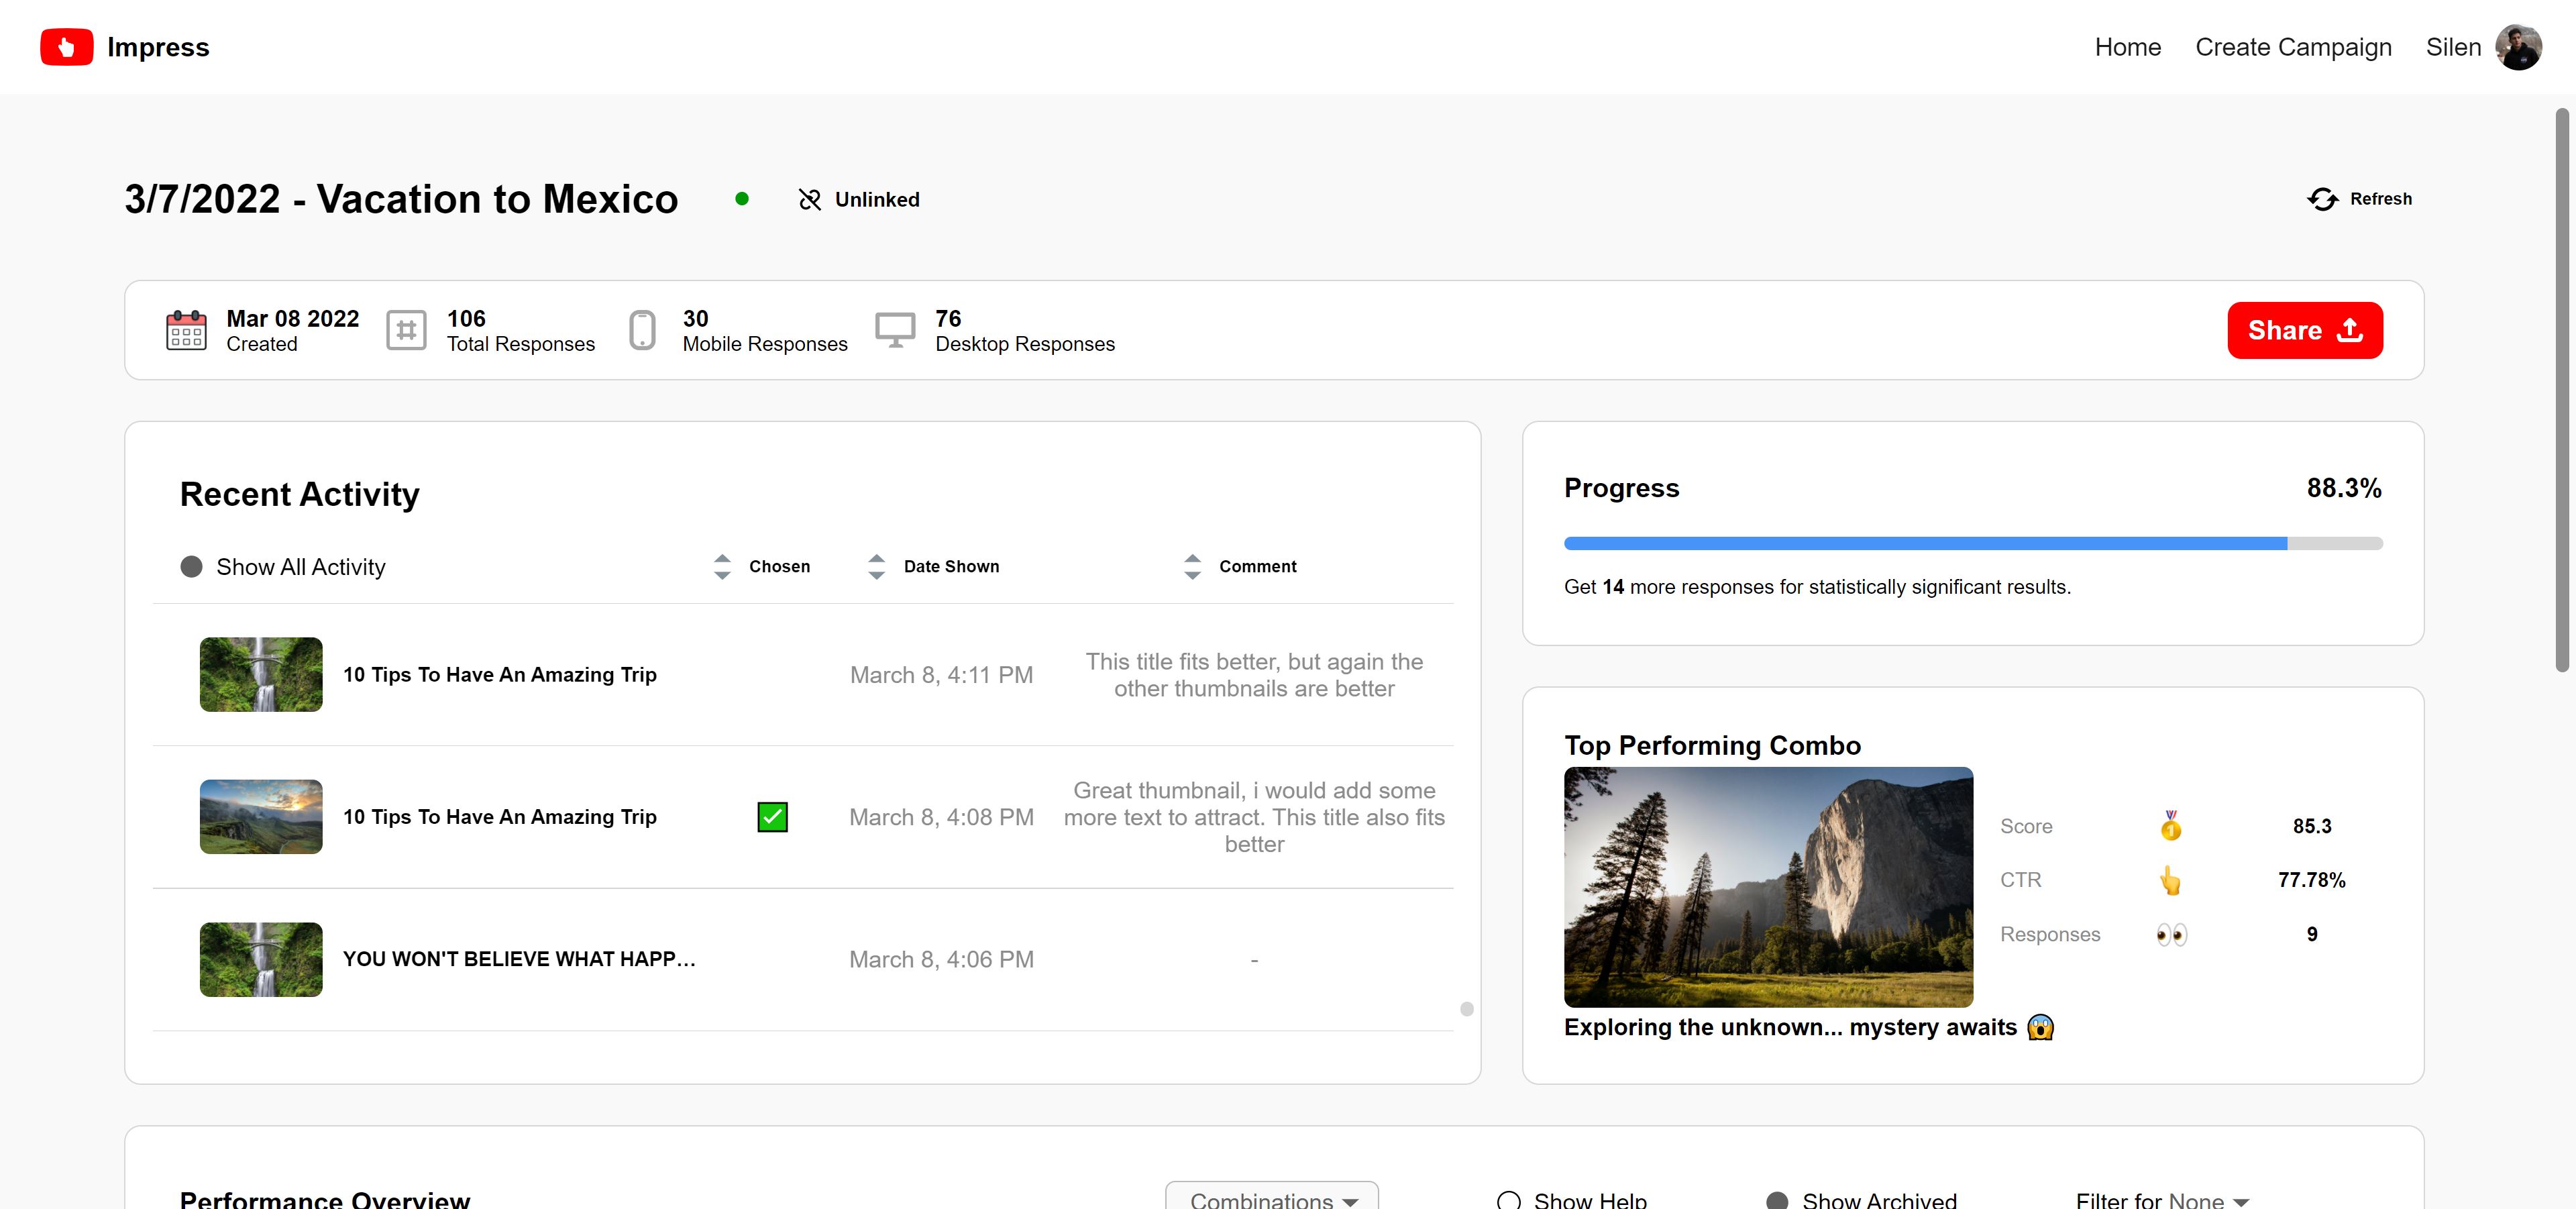
Task: Click 'March 8, 4:08 PM' date cell
Action: point(941,817)
